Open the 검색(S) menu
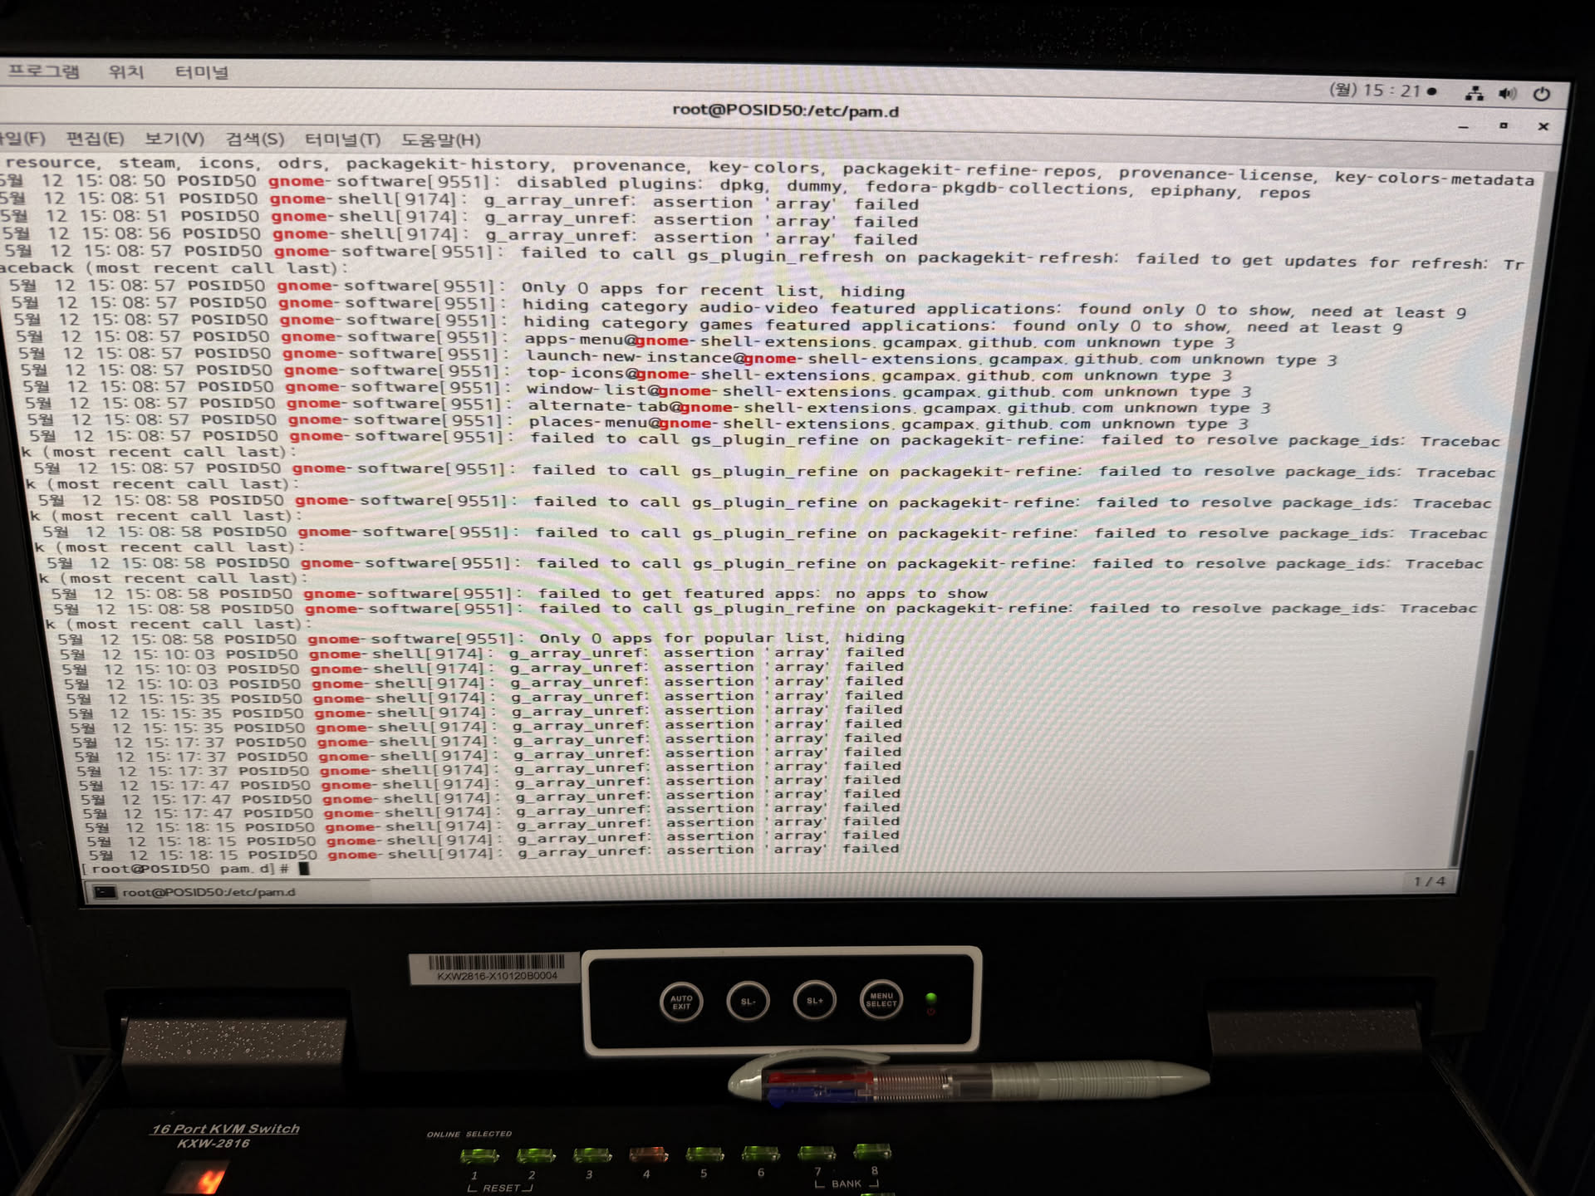The image size is (1595, 1196). click(254, 140)
